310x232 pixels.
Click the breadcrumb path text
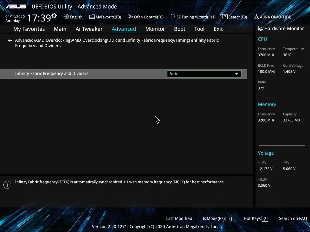tap(117, 43)
